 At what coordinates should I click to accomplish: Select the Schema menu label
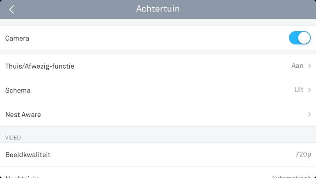point(18,90)
